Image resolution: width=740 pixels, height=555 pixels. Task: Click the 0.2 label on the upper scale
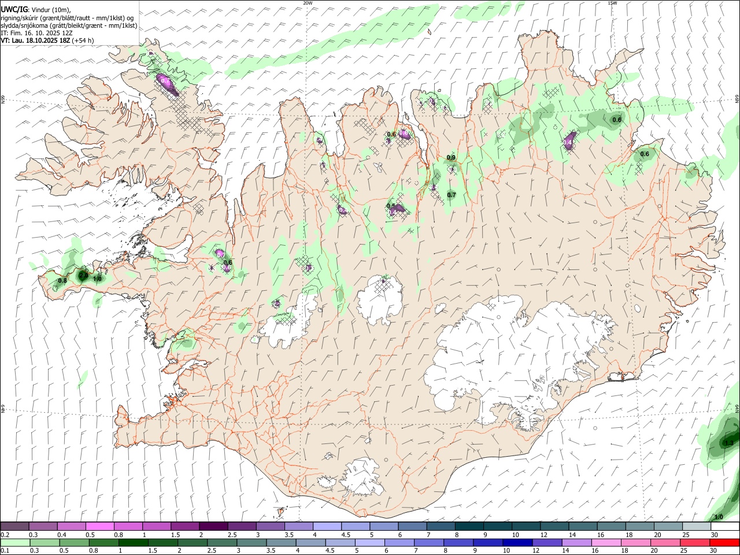point(5,535)
